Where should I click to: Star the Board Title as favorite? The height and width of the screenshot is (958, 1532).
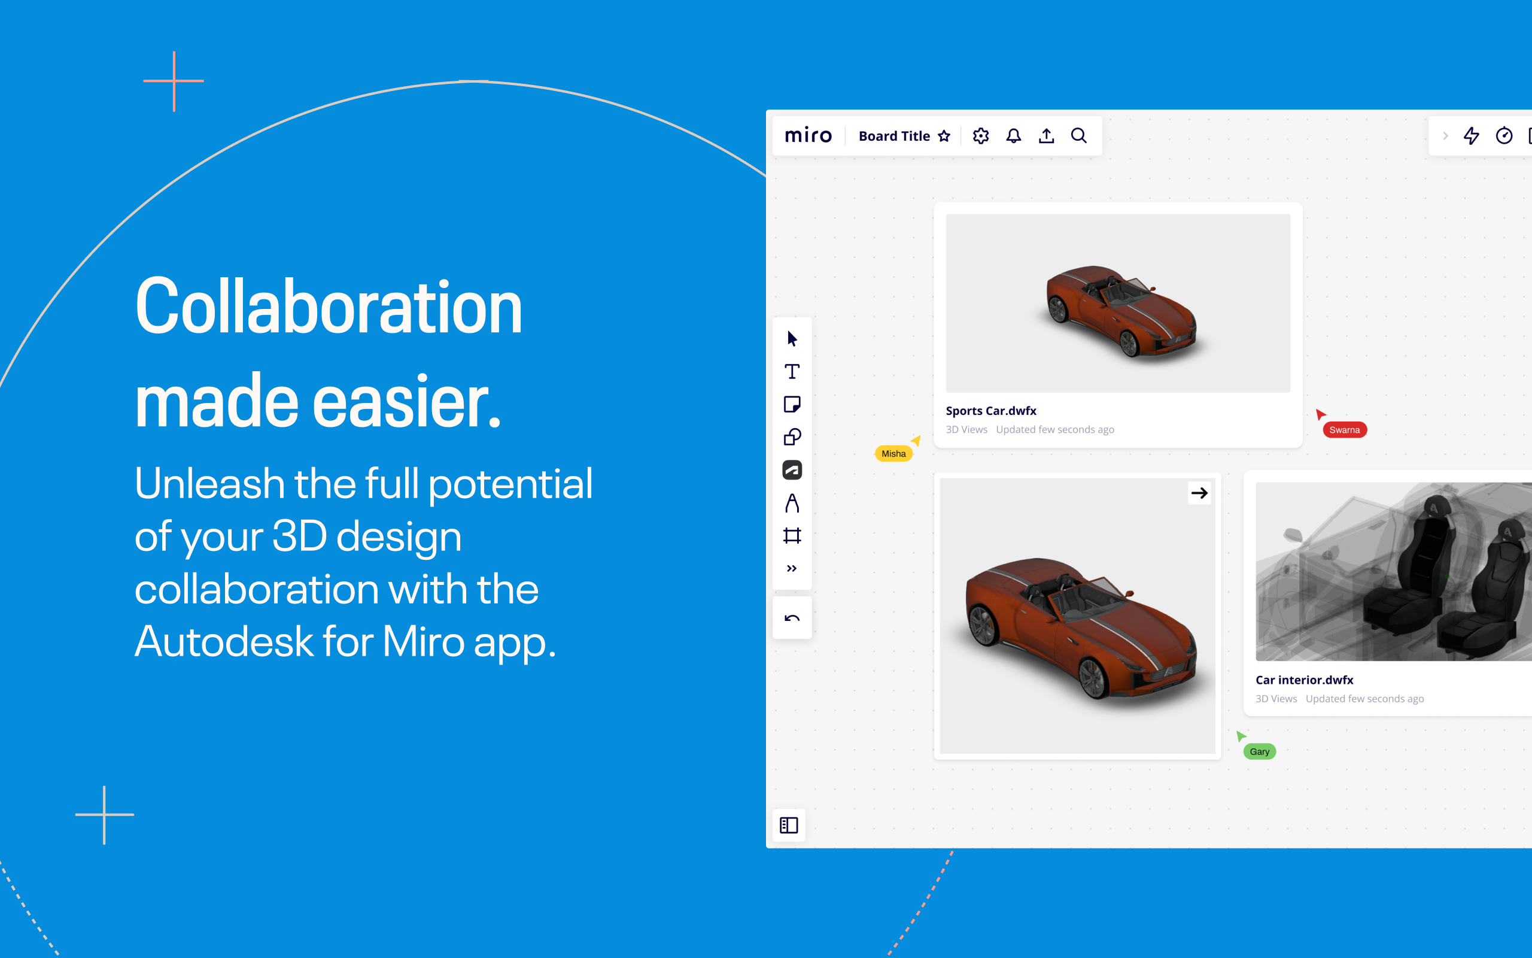click(x=944, y=137)
